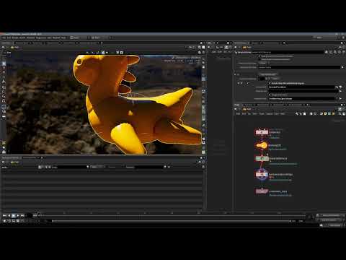The image size is (346, 260).
Task: Open the Render menu in main menu bar
Action: [x=15, y=38]
